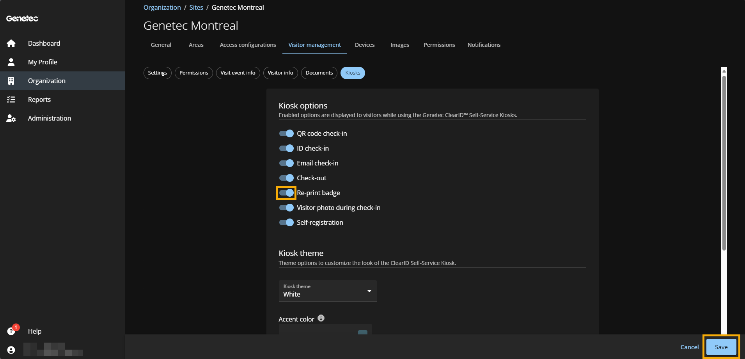Click the Cancel link
745x359 pixels.
690,347
